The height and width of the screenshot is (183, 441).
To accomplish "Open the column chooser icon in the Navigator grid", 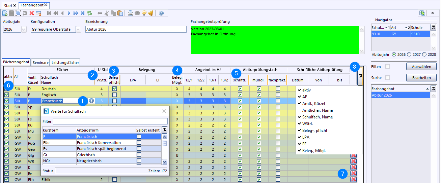I will (x=433, y=27).
